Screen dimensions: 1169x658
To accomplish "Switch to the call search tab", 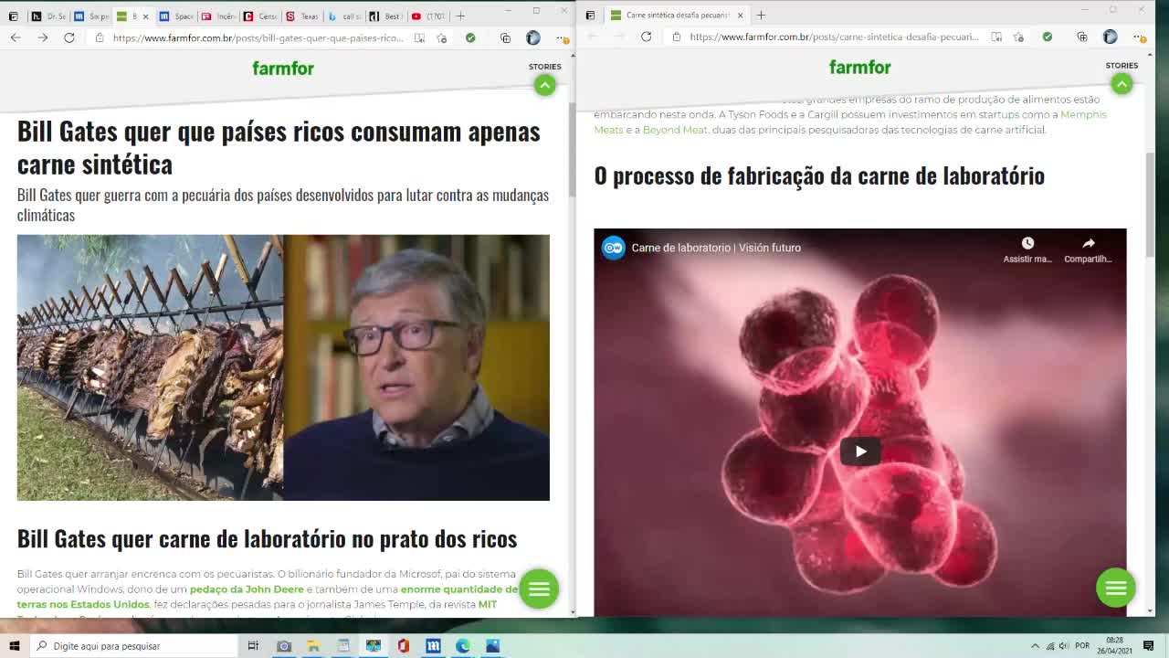I will click(x=344, y=16).
